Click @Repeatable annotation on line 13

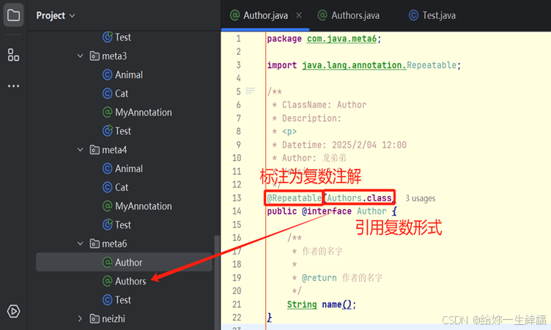(294, 198)
